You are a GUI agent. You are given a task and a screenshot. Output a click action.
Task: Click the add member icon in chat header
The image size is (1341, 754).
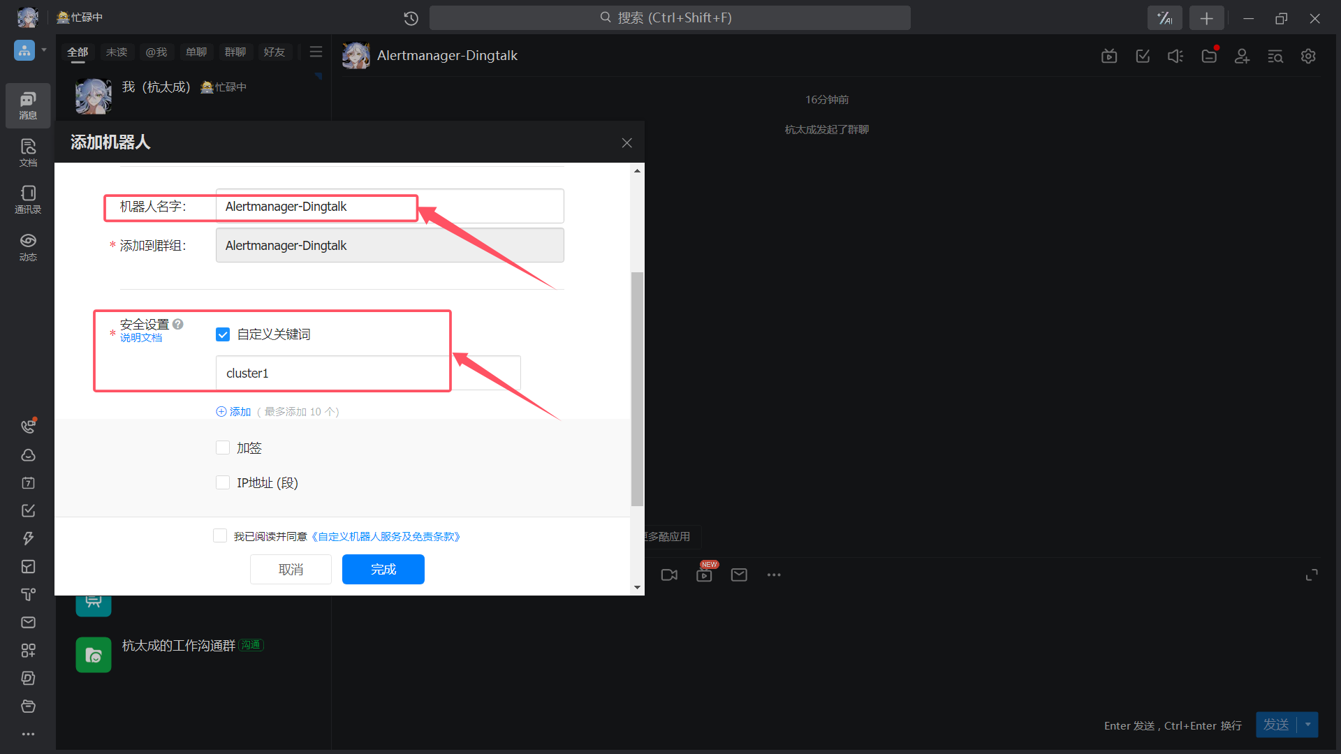pyautogui.click(x=1242, y=56)
